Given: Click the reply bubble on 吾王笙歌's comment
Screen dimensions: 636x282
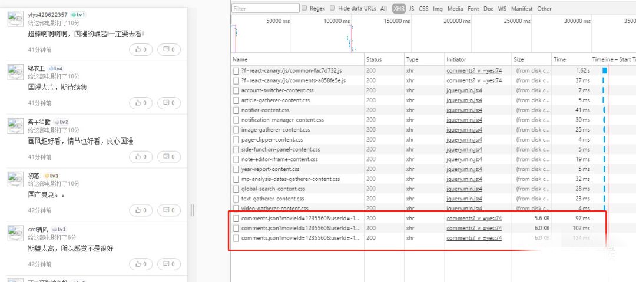Looking at the screenshot, I should (171, 157).
